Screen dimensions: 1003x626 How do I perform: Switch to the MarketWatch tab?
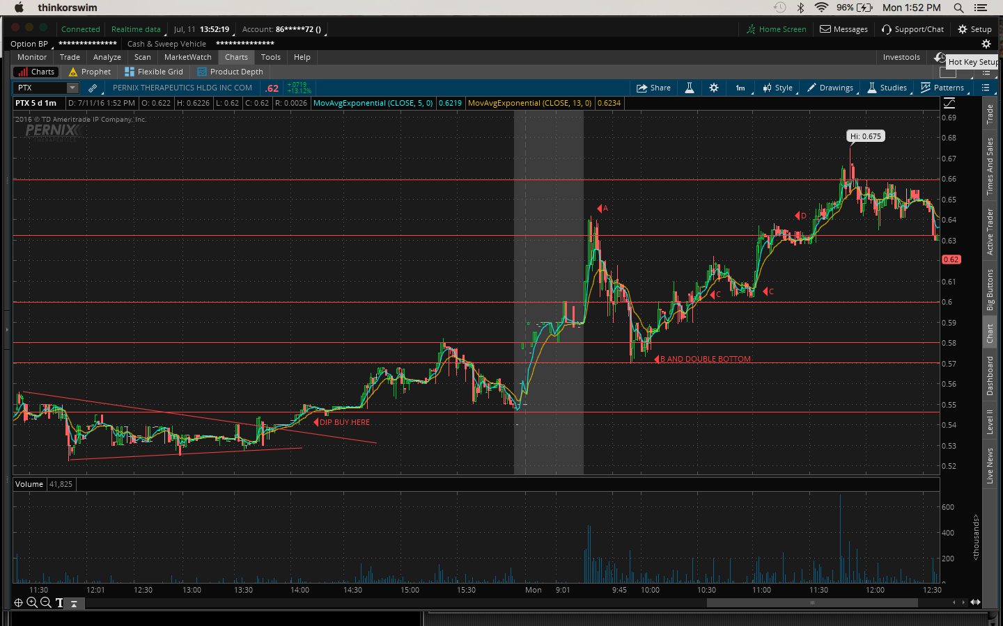click(188, 57)
